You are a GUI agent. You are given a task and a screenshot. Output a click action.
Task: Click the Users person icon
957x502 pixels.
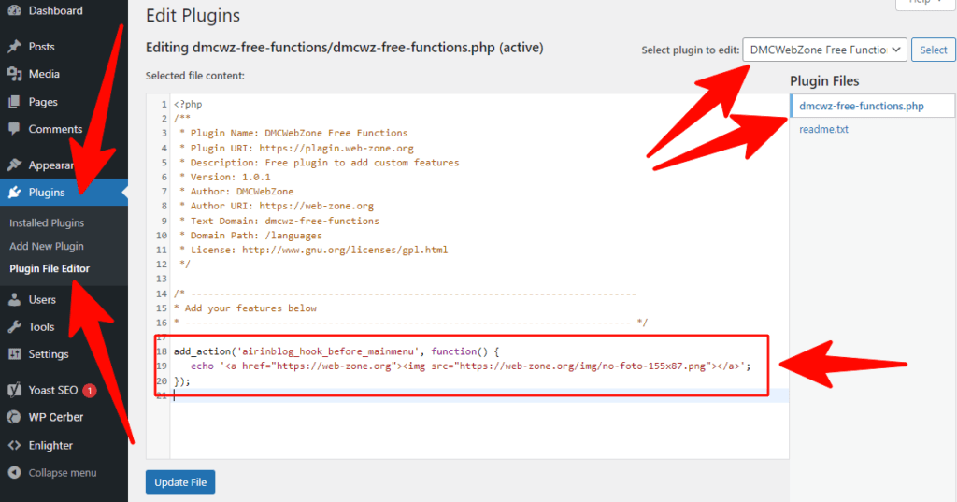pos(15,299)
